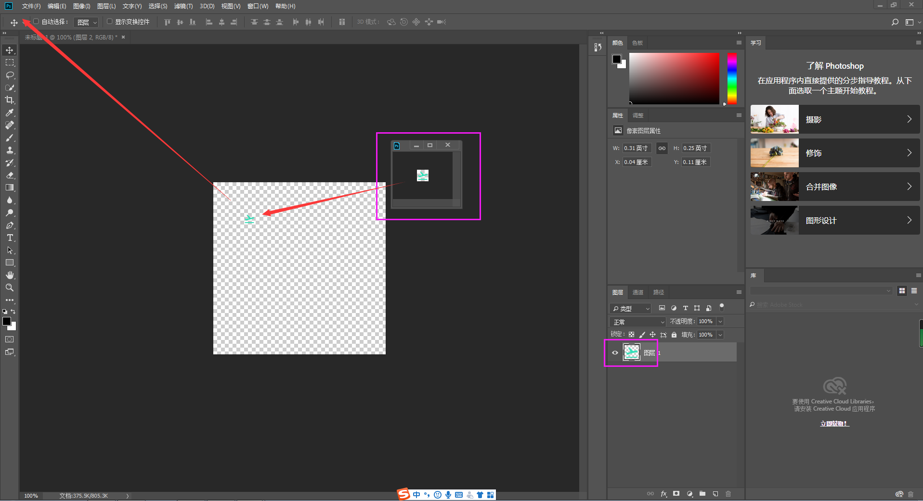This screenshot has height=501, width=923.
Task: Open the 填充 fill slider arrow
Action: tap(720, 335)
